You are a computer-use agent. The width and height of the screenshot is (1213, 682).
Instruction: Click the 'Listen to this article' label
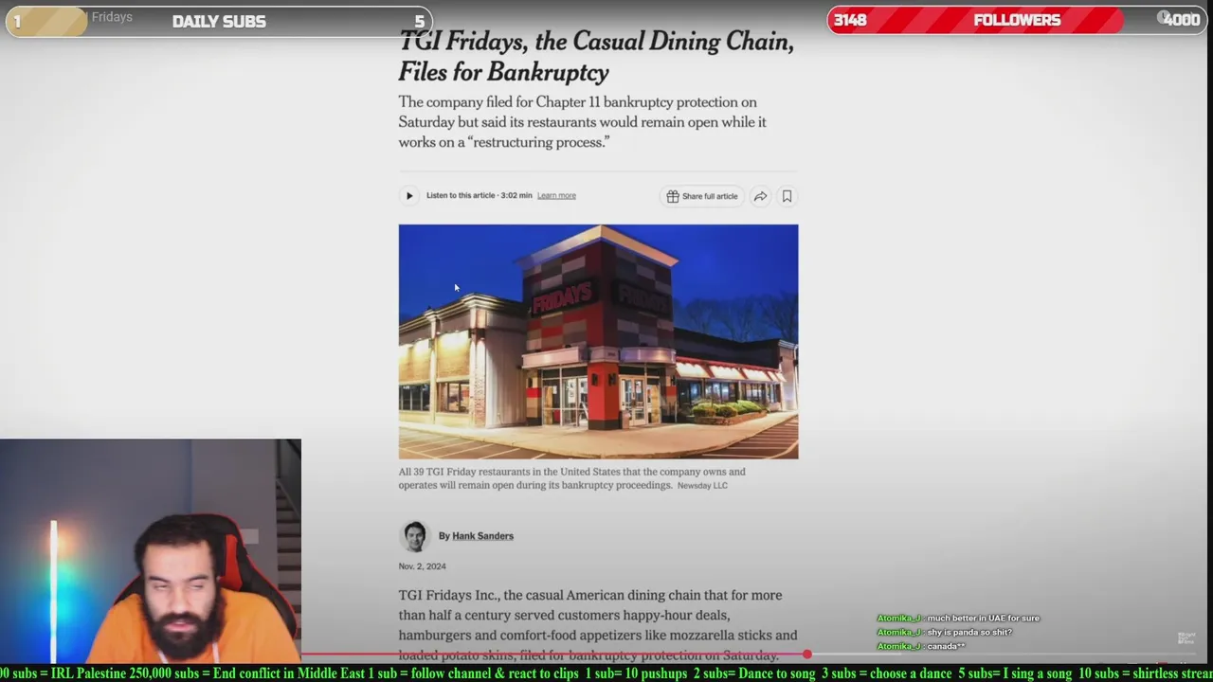461,196
